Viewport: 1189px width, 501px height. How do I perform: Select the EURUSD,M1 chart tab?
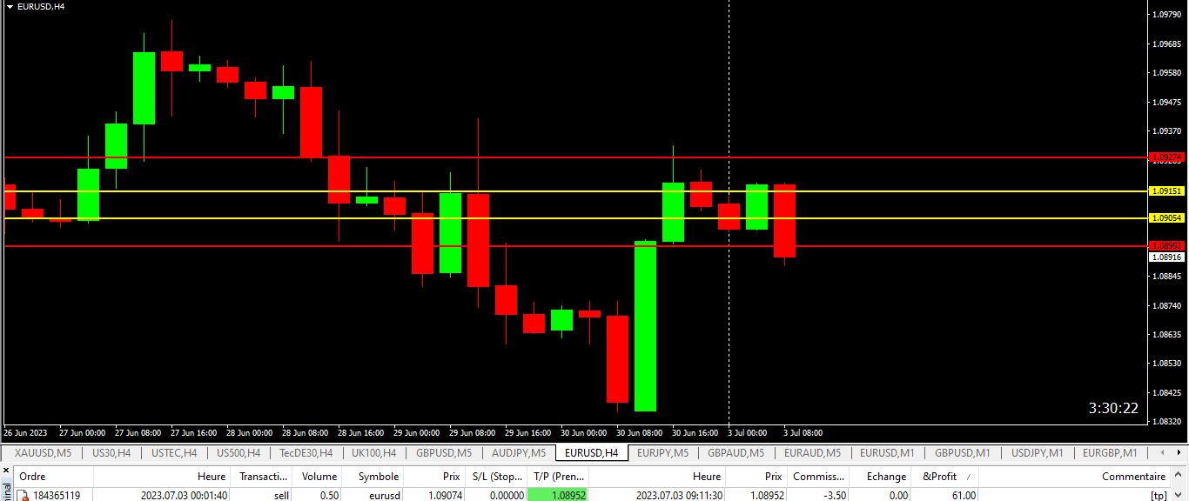(887, 453)
